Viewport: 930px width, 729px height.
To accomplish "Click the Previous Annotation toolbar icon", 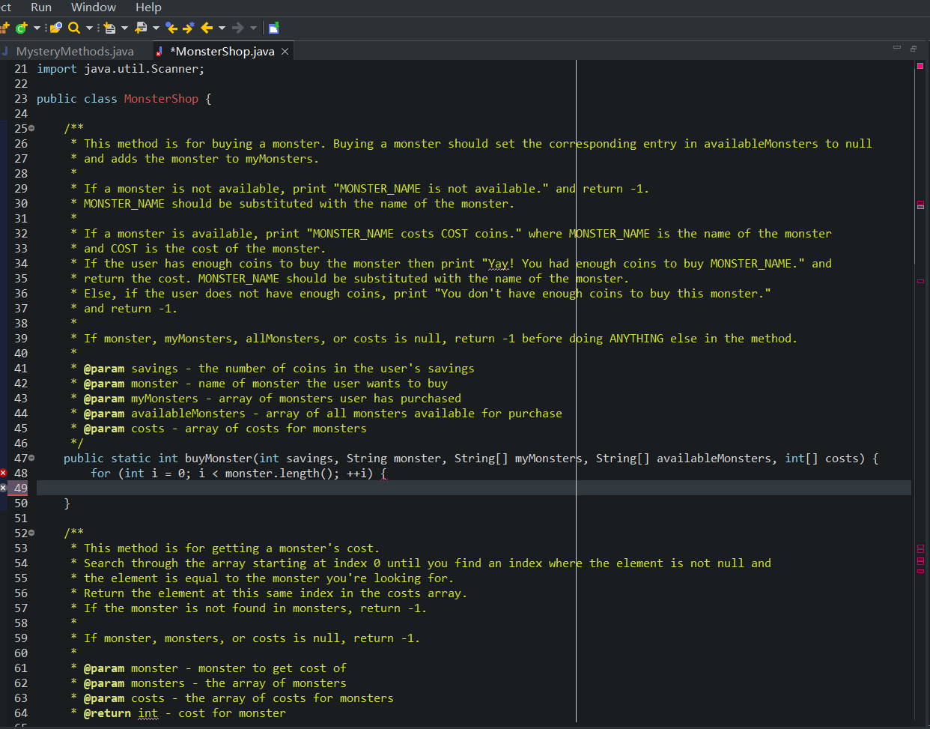I will tap(141, 28).
